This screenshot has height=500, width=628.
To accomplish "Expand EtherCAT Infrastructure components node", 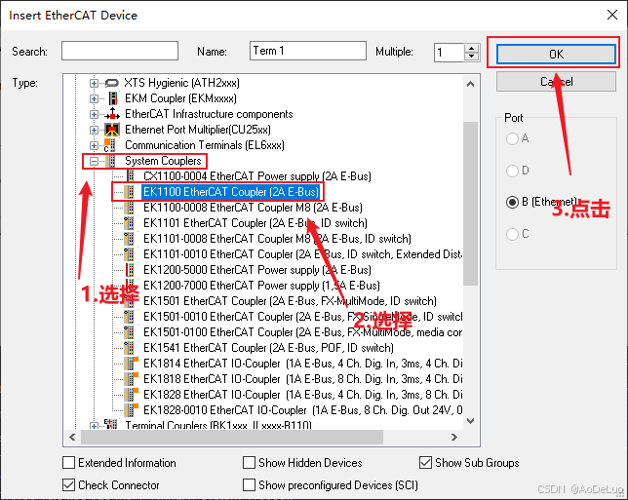I will coord(94,114).
